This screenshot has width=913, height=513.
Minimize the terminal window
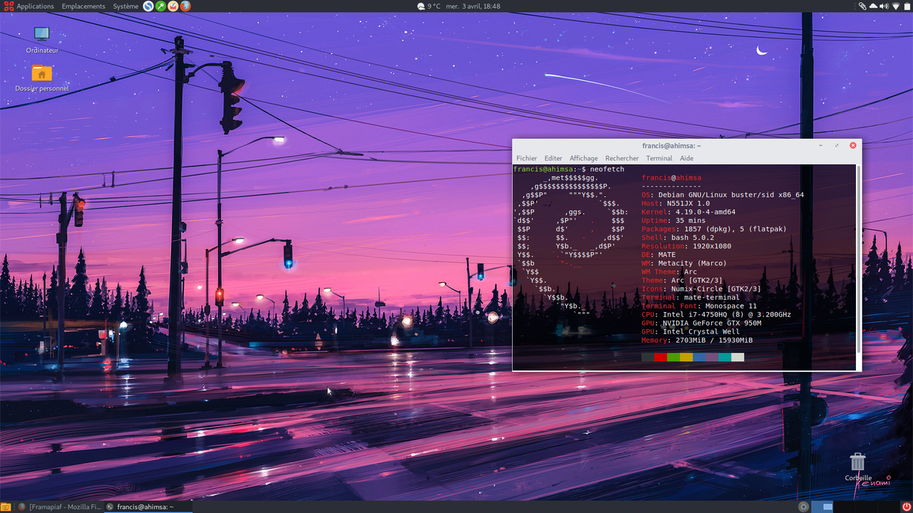pyautogui.click(x=821, y=145)
